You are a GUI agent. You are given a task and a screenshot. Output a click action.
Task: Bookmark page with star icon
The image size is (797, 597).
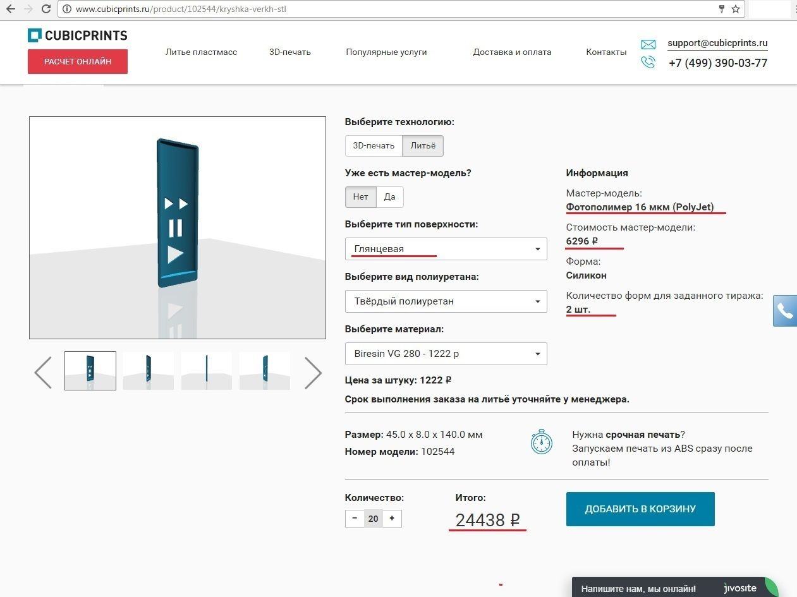click(x=736, y=9)
